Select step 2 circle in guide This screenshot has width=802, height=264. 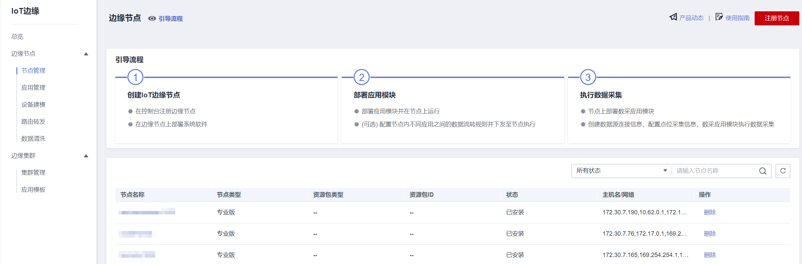tap(362, 77)
